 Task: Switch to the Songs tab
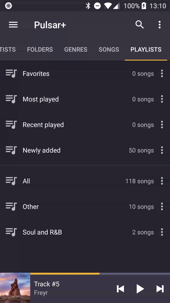coord(109,49)
